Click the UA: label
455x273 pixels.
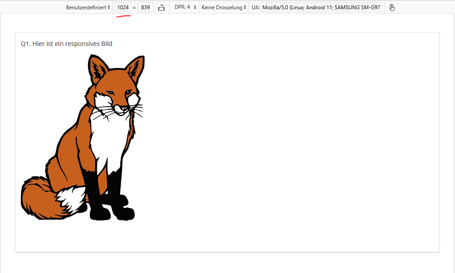(255, 8)
